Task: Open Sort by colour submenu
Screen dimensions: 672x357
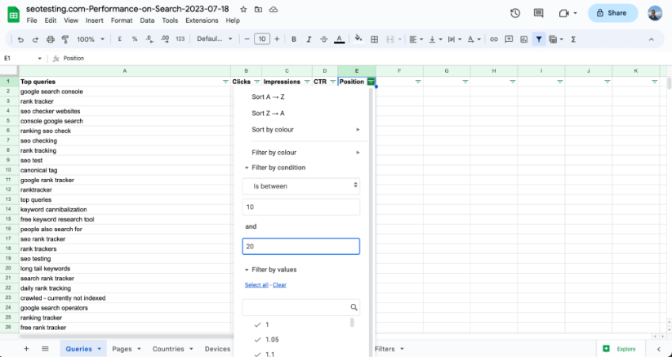Action: pyautogui.click(x=301, y=129)
